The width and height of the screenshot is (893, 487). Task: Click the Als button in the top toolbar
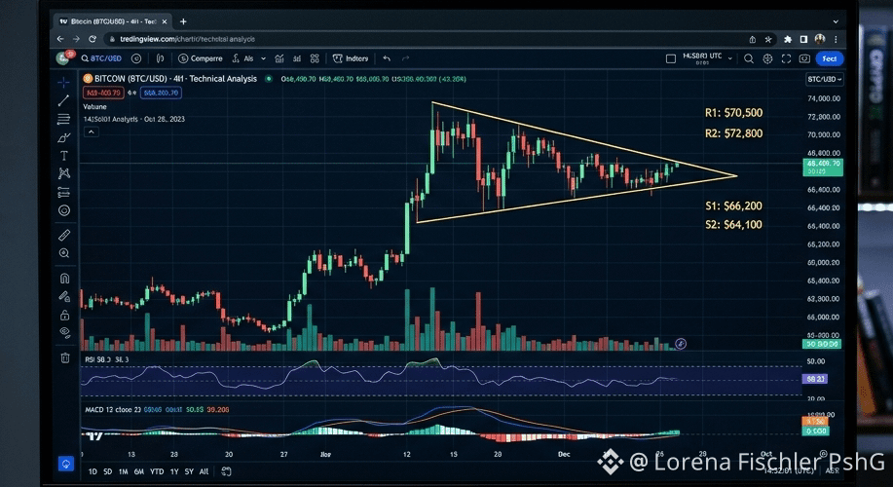(x=243, y=58)
